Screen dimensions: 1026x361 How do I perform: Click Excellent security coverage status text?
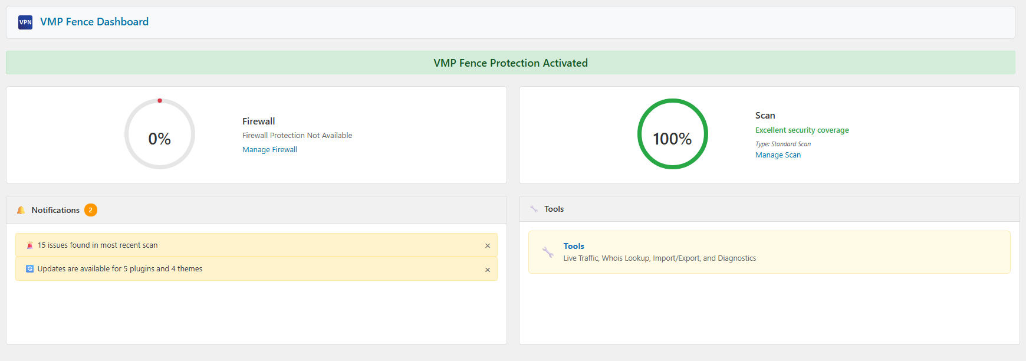pyautogui.click(x=802, y=130)
